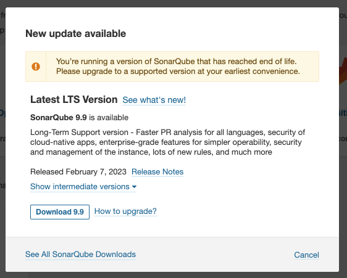Click the New update available heading

tap(76, 34)
